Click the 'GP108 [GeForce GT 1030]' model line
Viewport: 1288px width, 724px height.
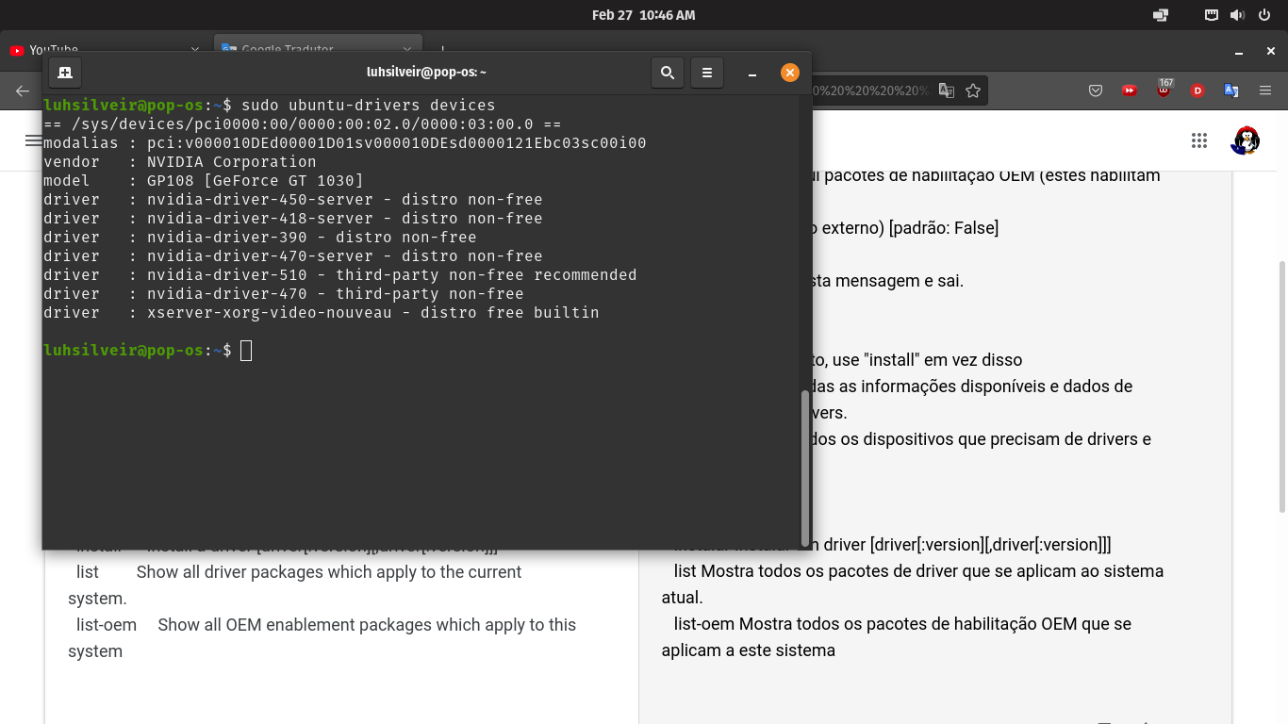[x=204, y=181]
